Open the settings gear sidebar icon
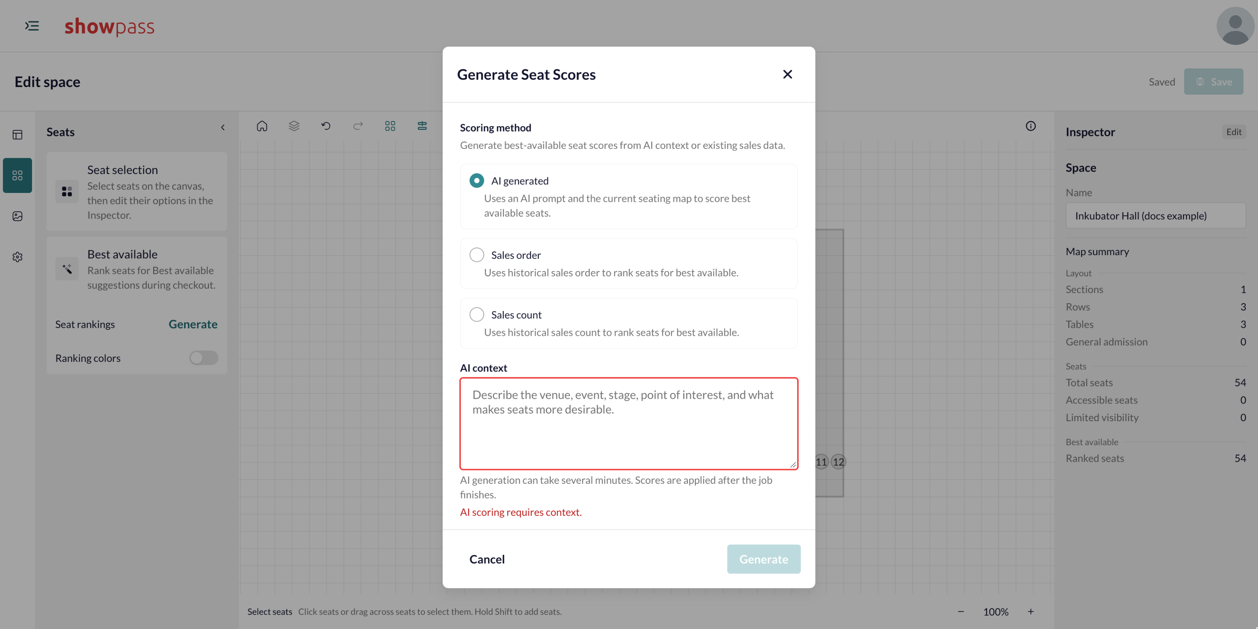Screen dimensions: 1258x629 tap(18, 257)
